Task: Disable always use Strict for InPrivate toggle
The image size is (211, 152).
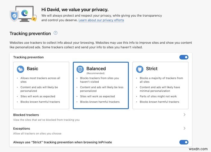Action: [x=184, y=142]
